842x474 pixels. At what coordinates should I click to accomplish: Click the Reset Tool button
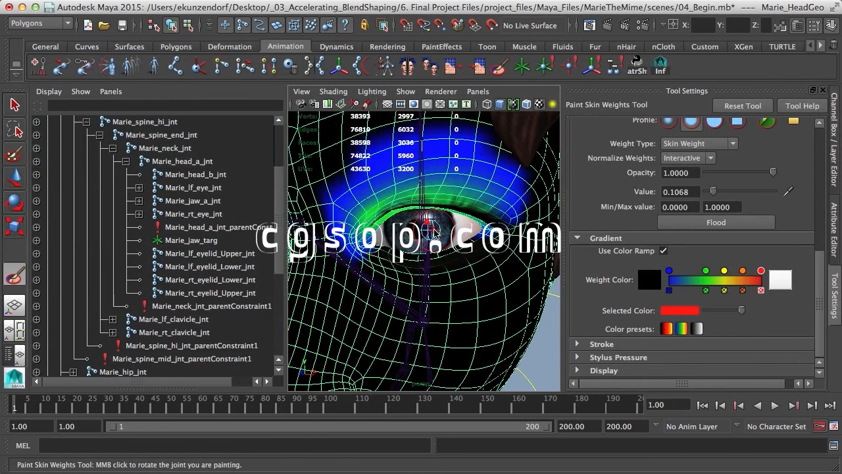coord(742,106)
